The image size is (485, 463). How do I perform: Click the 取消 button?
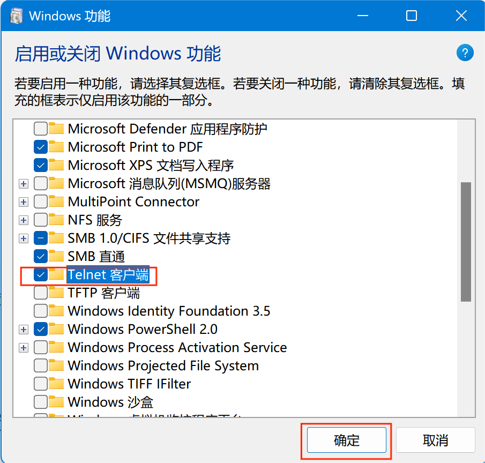click(435, 440)
